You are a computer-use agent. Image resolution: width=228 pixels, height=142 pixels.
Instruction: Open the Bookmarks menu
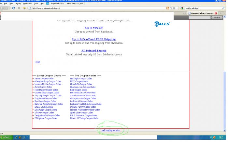[x=27, y=4]
